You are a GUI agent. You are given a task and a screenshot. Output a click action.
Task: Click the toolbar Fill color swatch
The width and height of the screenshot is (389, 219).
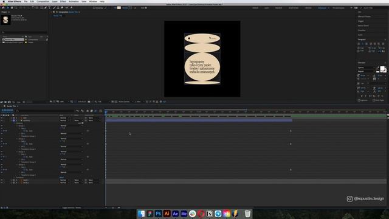point(119,8)
